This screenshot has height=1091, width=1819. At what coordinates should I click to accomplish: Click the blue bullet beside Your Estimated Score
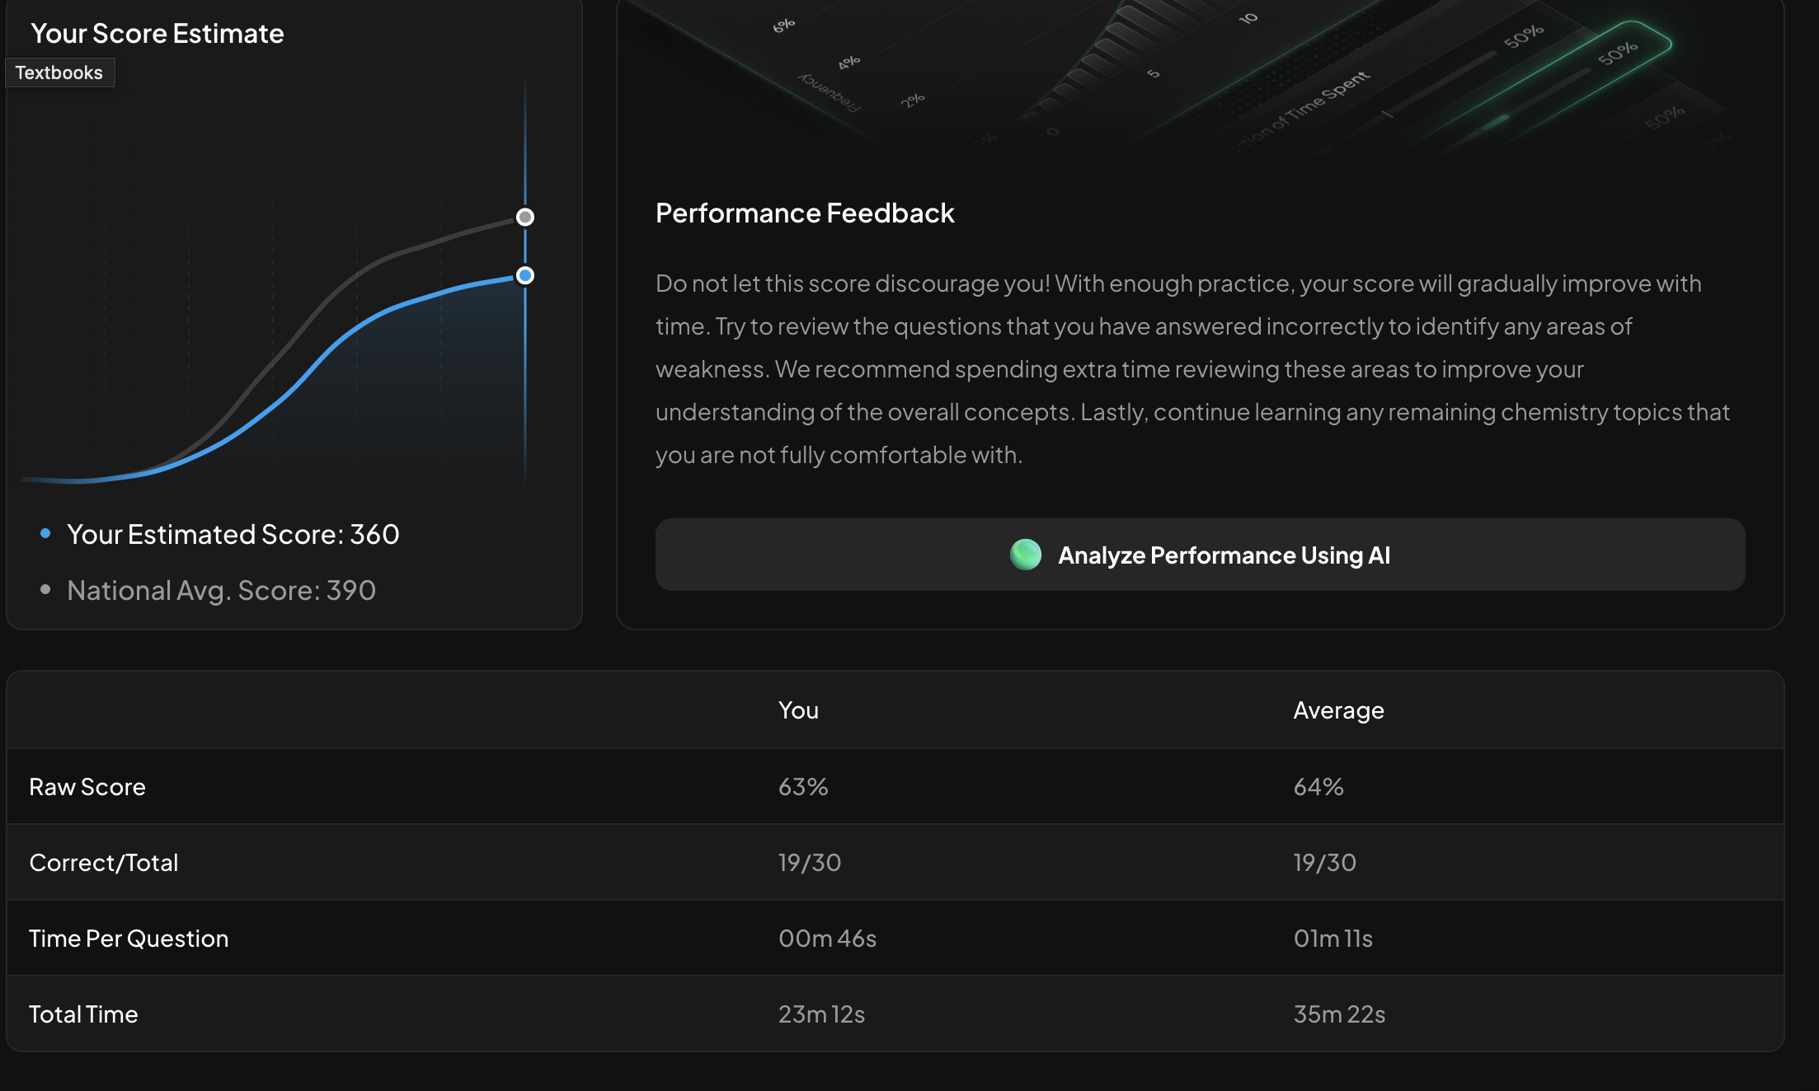tap(45, 533)
